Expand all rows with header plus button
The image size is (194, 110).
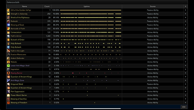pos(186,6)
